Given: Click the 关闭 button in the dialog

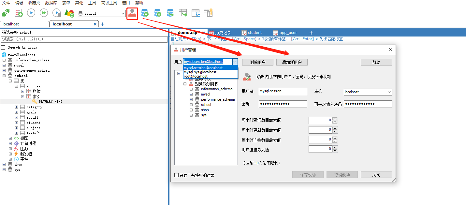Looking at the screenshot, I should (x=376, y=175).
